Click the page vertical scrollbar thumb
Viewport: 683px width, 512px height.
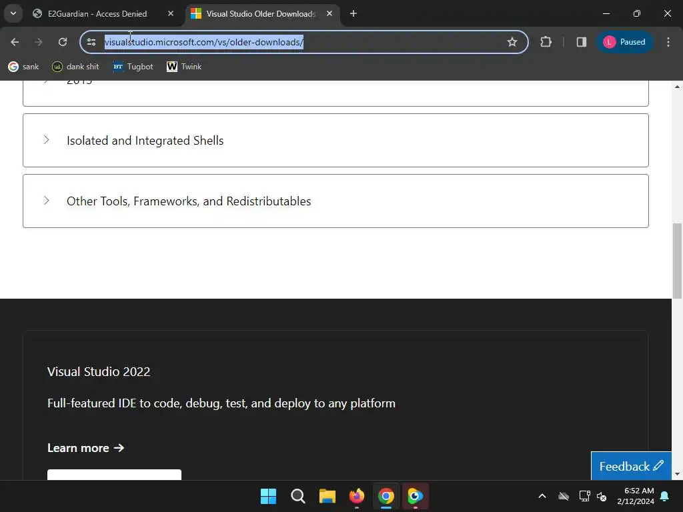[x=677, y=261]
